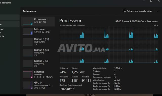Minimize the Task Manager window
Image resolution: width=162 pixels, height=96 pixels.
point(144,1)
